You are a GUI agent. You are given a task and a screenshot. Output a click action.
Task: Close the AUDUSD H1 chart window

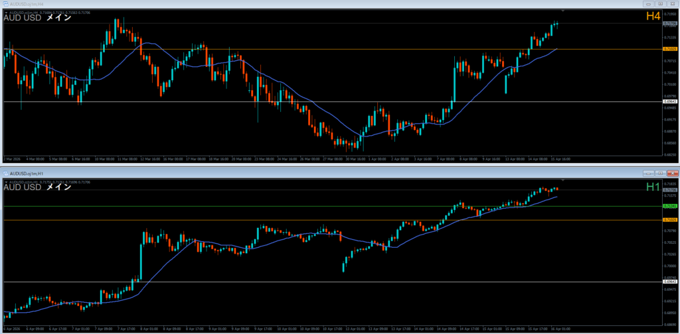[671, 173]
